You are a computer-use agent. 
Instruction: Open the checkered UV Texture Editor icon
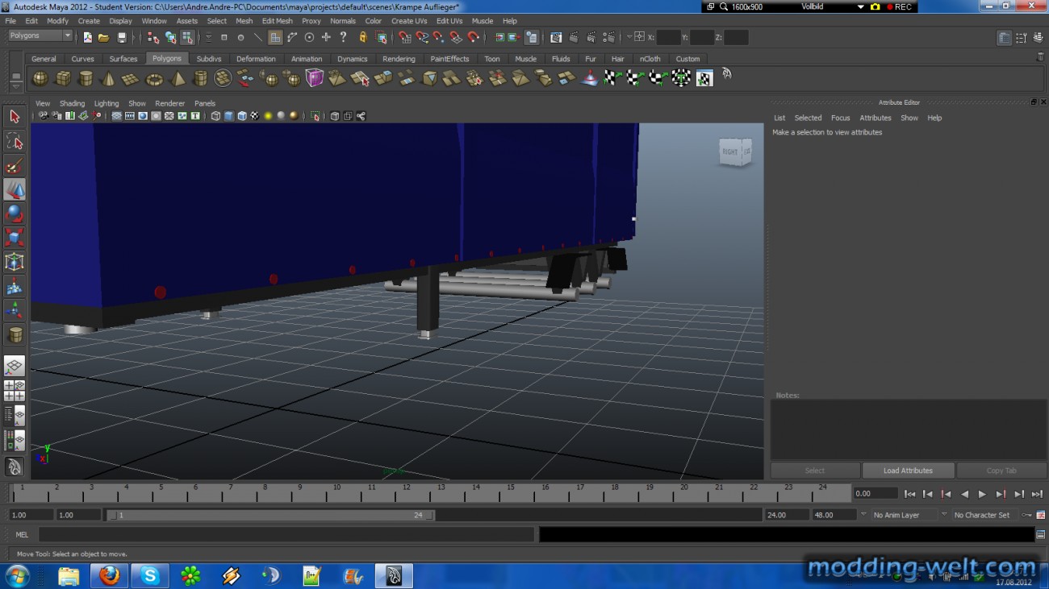click(704, 78)
